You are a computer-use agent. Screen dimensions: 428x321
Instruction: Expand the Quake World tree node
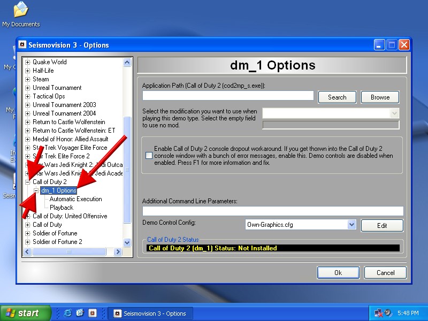[28, 62]
